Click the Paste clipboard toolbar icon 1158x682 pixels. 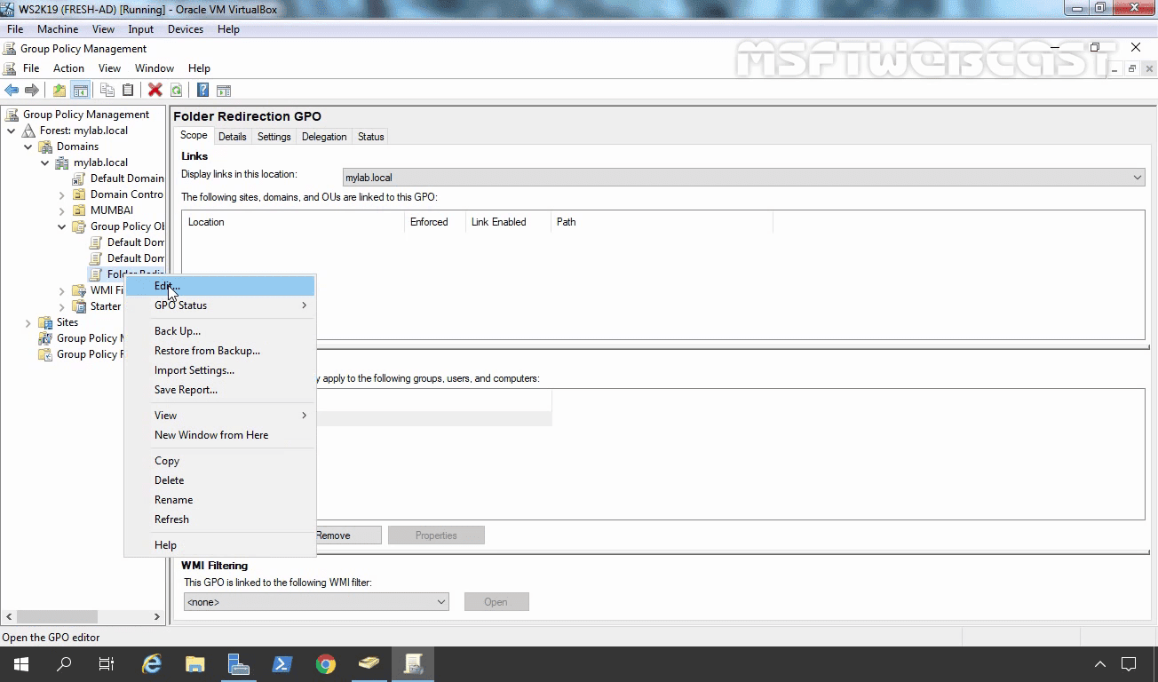coord(128,90)
